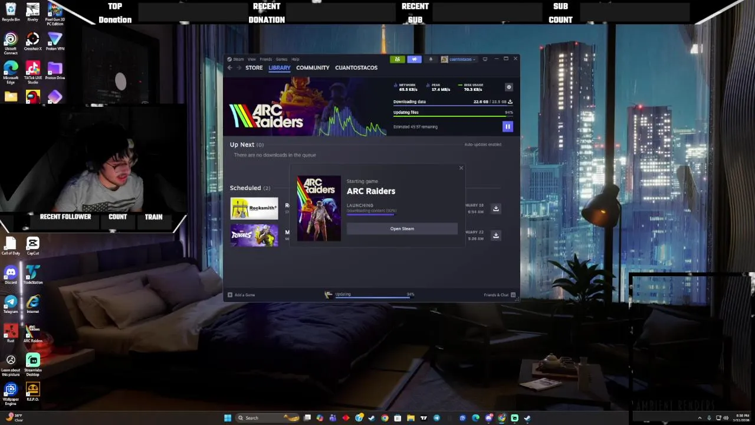
Task: Download the Rocksmith+ scheduled update now
Action: (496, 208)
